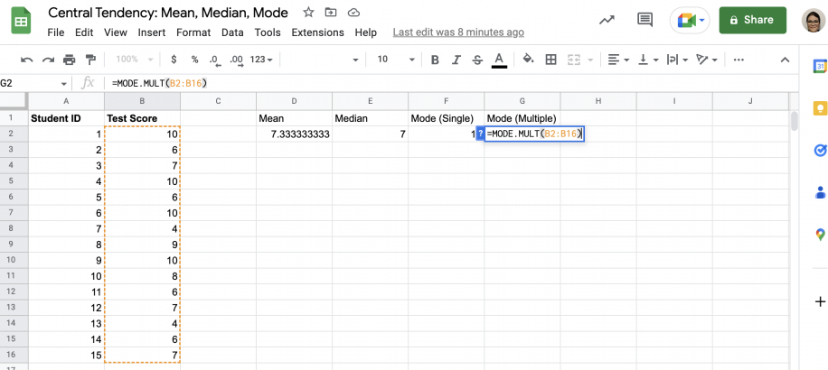Open the text color picker
The width and height of the screenshot is (828, 370).
click(499, 60)
